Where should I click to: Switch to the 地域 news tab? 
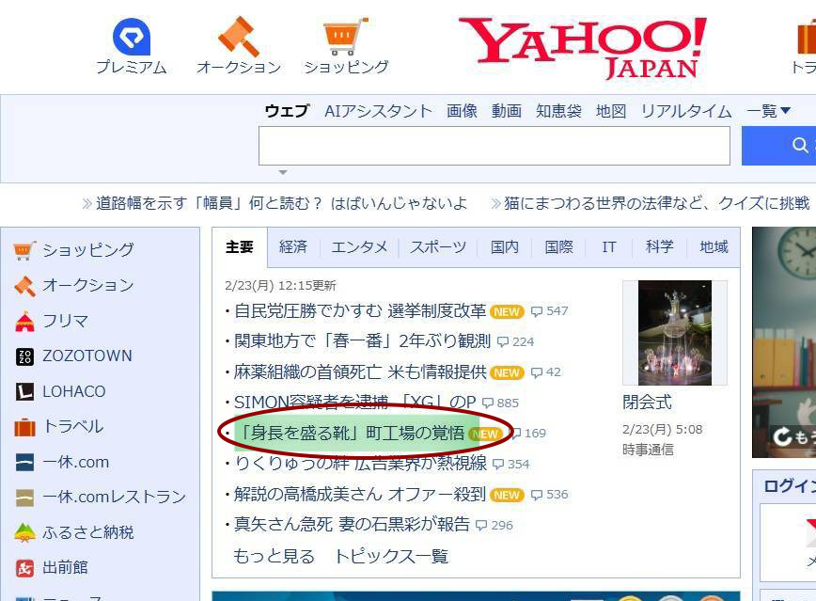click(x=714, y=246)
